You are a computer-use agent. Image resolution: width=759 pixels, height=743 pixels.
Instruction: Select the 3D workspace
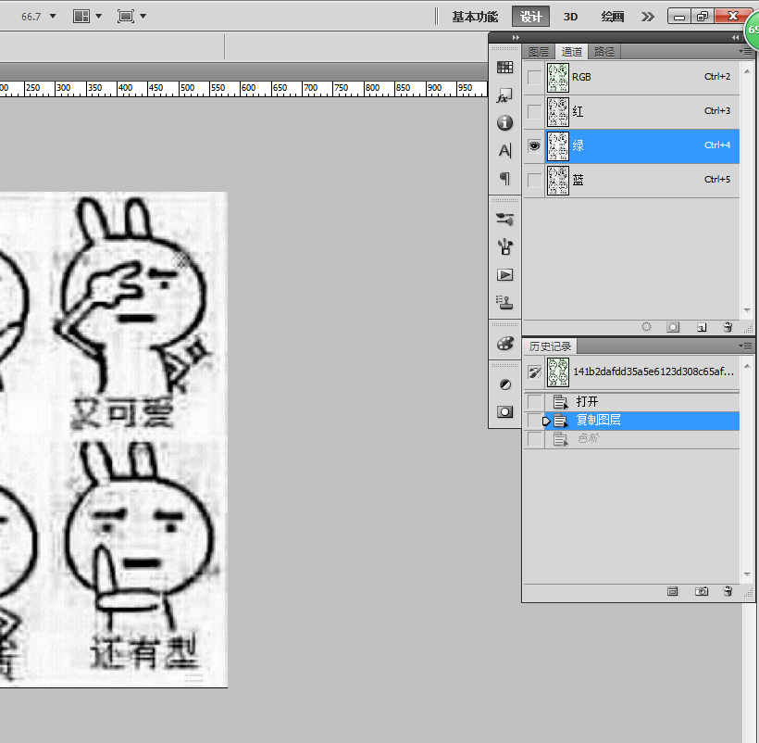(570, 17)
